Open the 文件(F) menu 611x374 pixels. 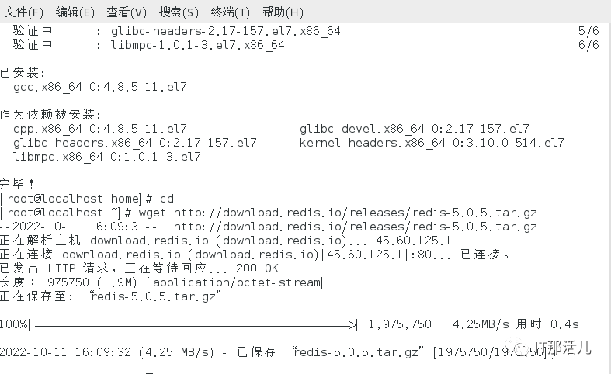click(x=23, y=12)
